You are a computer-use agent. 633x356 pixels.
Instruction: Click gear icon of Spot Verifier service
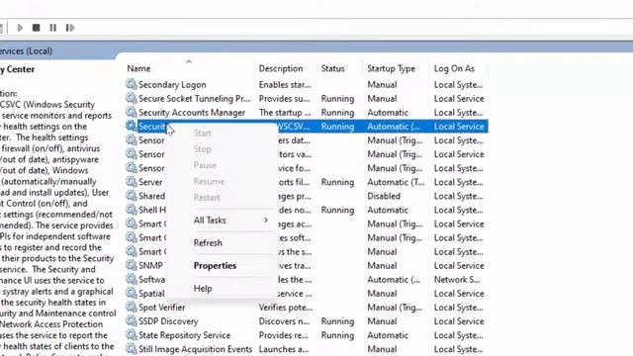click(131, 307)
